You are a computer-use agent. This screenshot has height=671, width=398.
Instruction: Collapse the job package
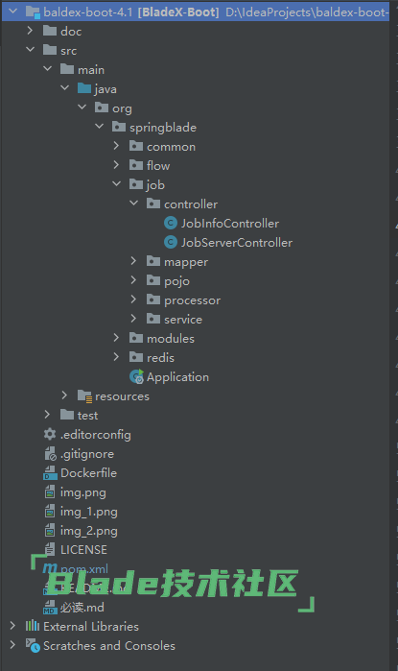[x=116, y=184]
